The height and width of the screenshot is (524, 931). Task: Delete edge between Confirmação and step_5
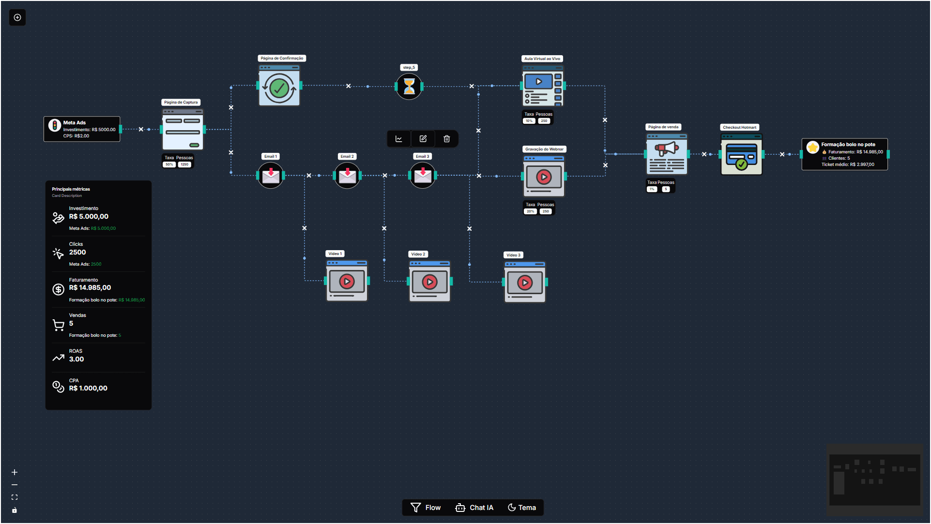click(348, 86)
